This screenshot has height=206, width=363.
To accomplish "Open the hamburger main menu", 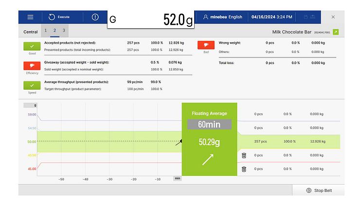I will [30, 17].
